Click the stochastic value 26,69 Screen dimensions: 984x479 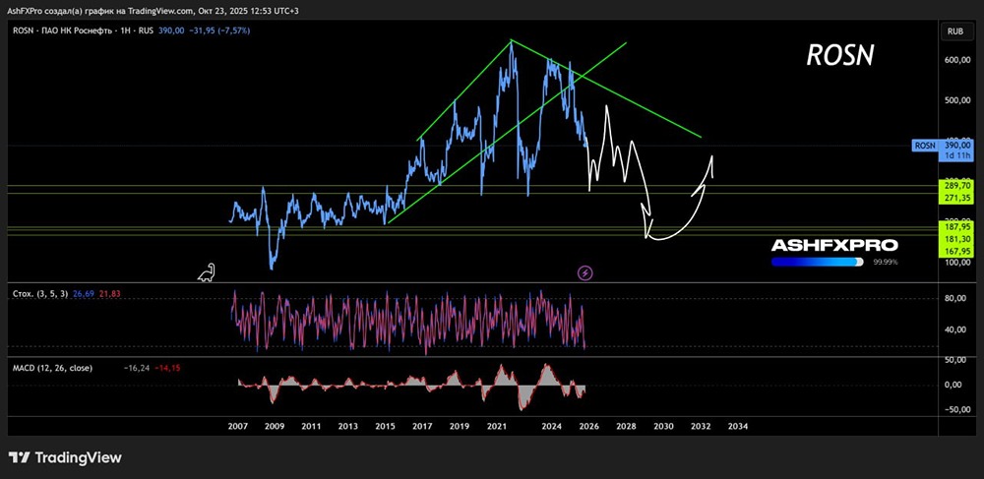pos(83,293)
